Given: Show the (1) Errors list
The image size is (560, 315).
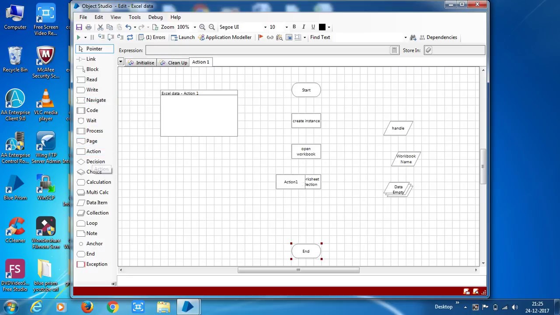Looking at the screenshot, I should point(152,37).
